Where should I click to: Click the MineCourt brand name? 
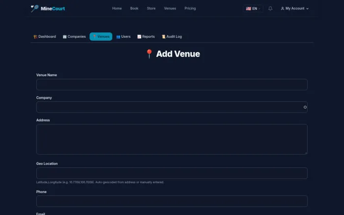click(53, 8)
